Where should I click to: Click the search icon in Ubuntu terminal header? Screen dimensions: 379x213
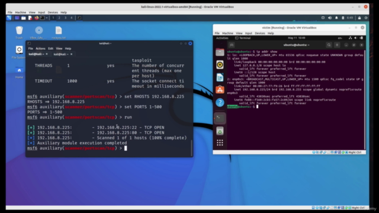point(329,45)
